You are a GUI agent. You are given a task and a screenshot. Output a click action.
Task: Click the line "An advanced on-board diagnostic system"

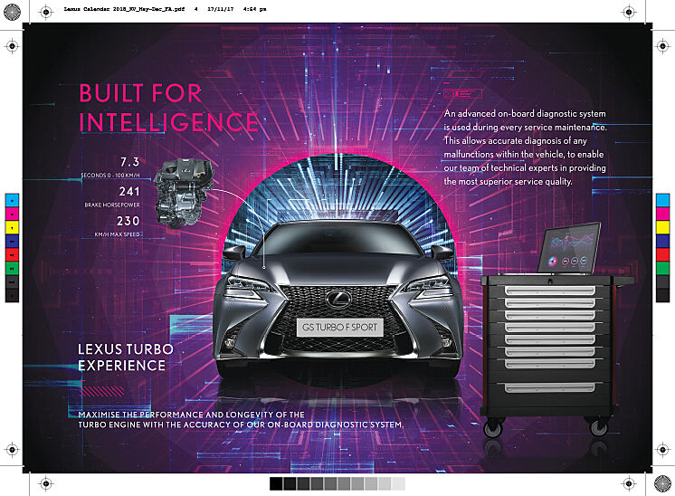[525, 114]
